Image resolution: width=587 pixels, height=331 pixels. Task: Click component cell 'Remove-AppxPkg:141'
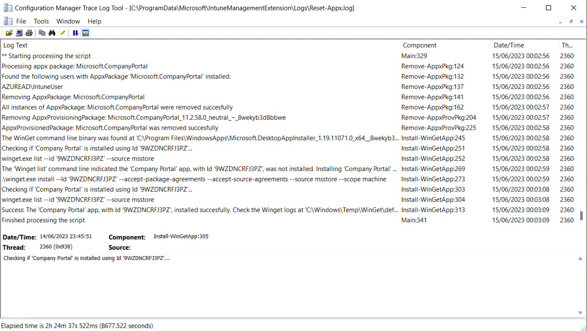point(432,97)
